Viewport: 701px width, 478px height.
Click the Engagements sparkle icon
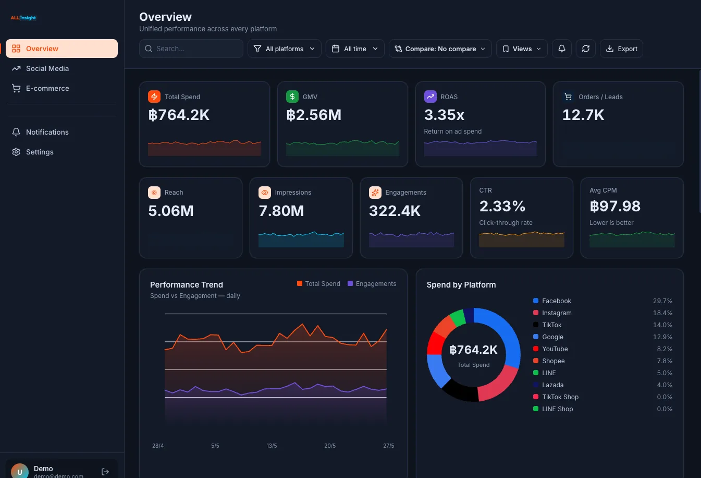[375, 193]
